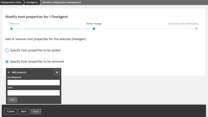Open Remote configuration management breadcrumb
Screen dimensions: 208x117
pyautogui.click(x=61, y=2)
